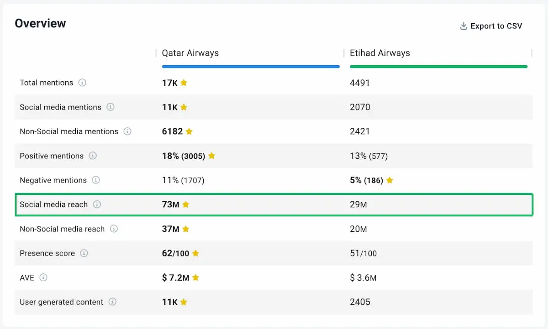This screenshot has width=548, height=329.
Task: Click the info icon beside Social media reach
Action: (x=97, y=204)
